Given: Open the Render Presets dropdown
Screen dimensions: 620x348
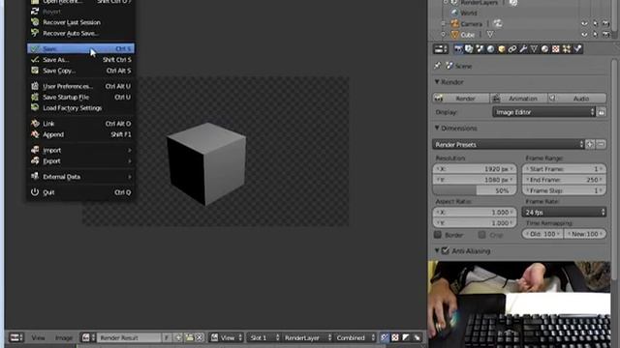Looking at the screenshot, I should click(x=508, y=144).
